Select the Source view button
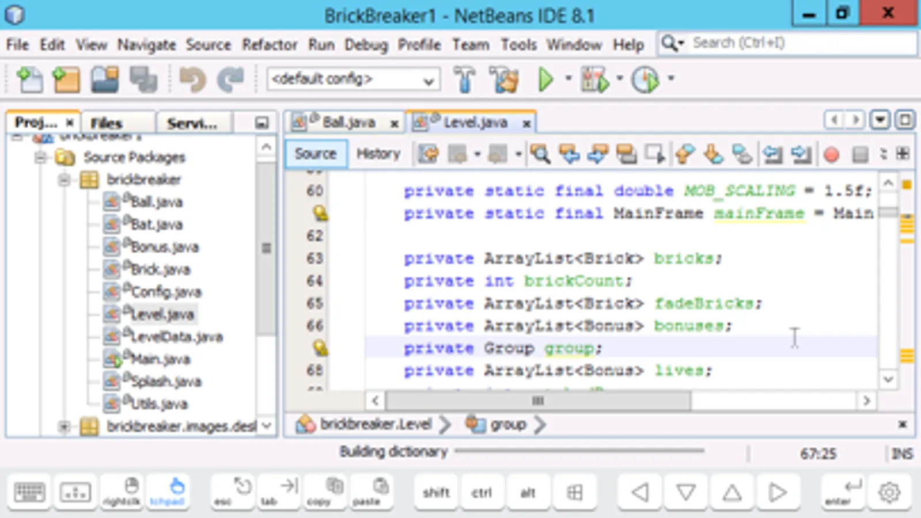This screenshot has height=518, width=921. tap(316, 154)
